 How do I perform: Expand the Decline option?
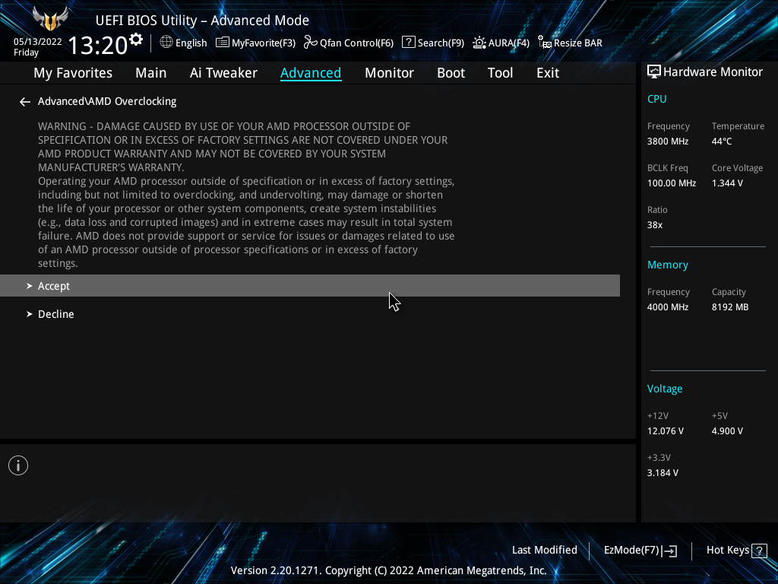[x=55, y=314]
